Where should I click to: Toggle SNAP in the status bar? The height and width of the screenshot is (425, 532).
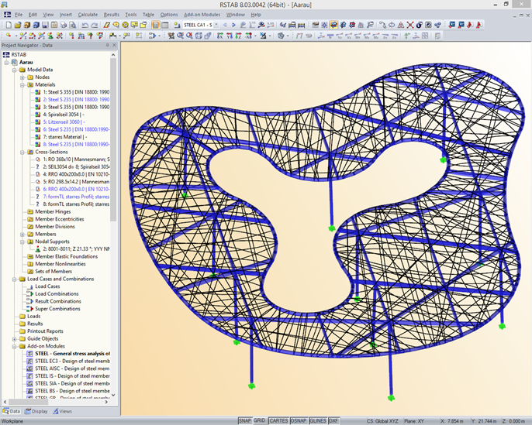pos(244,420)
